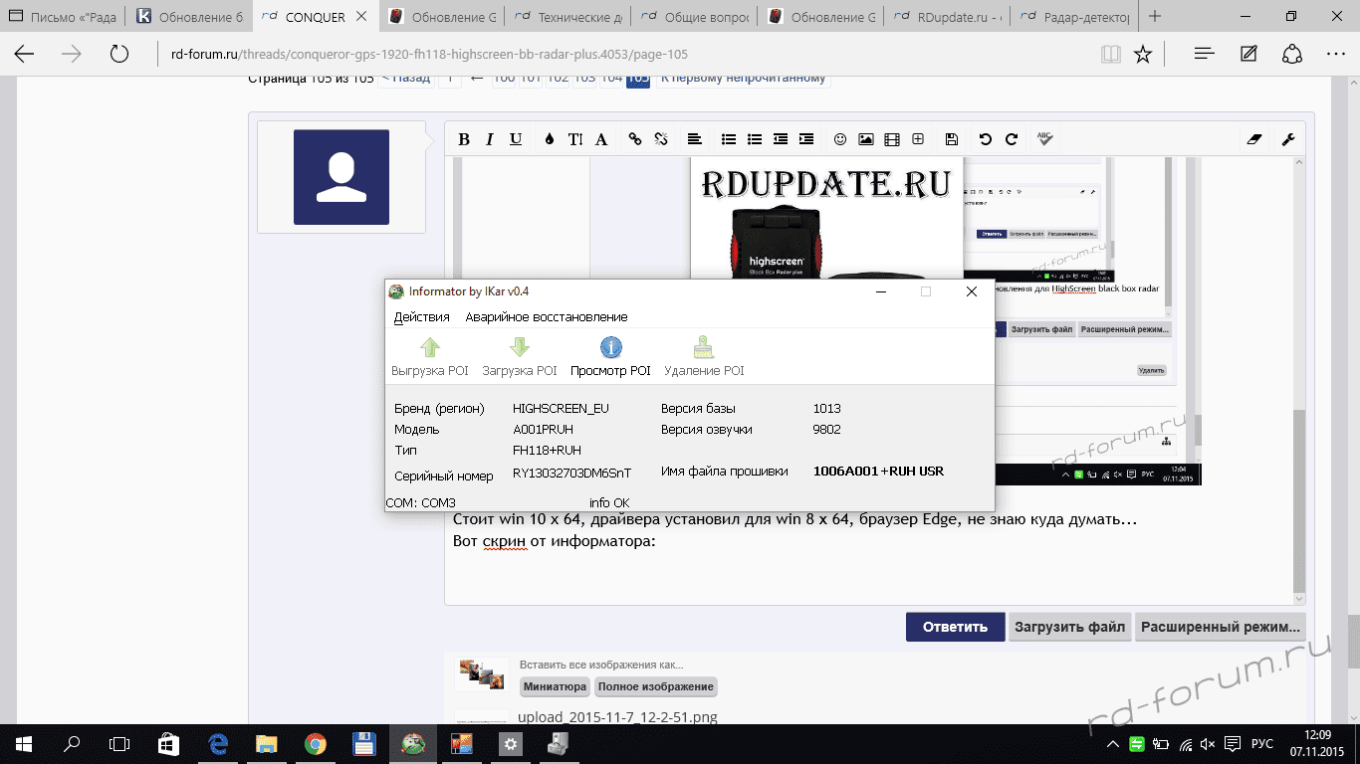Click the save draft floppy icon

point(952,139)
